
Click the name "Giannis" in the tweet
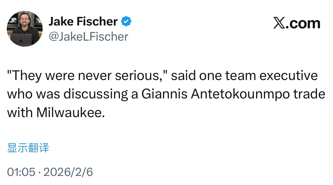164,94
